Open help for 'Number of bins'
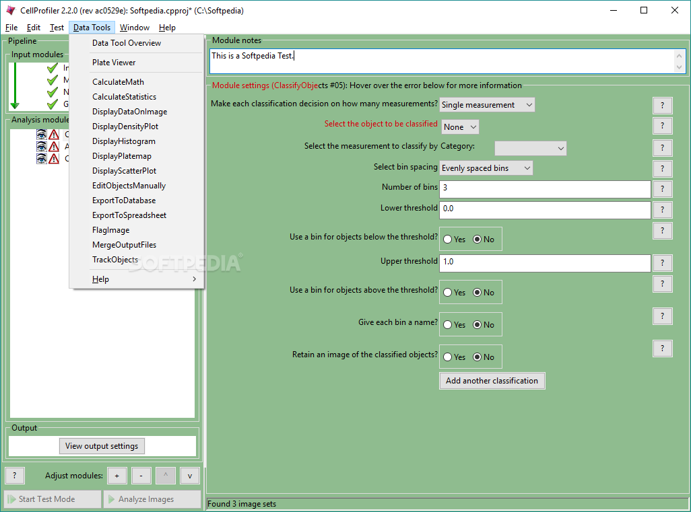Viewport: 691px width, 512px height. (x=662, y=189)
